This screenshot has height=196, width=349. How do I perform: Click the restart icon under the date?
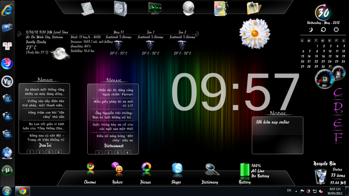pyautogui.click(x=323, y=30)
